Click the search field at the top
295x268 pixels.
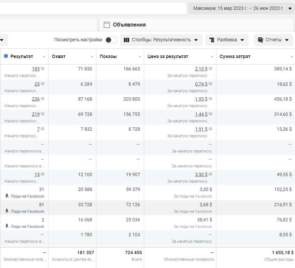(x=92, y=9)
